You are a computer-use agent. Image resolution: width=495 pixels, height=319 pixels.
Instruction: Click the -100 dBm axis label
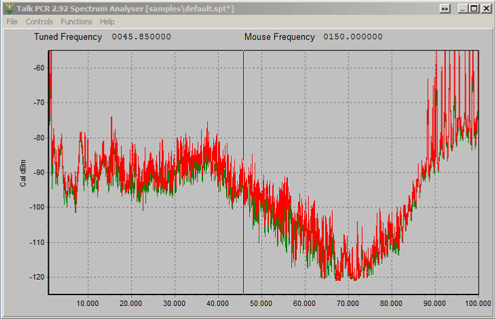pyautogui.click(x=37, y=207)
